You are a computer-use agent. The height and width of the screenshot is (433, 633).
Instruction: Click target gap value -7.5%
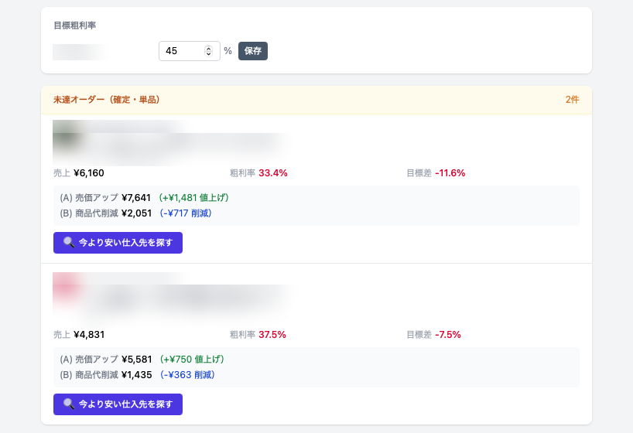click(x=448, y=335)
